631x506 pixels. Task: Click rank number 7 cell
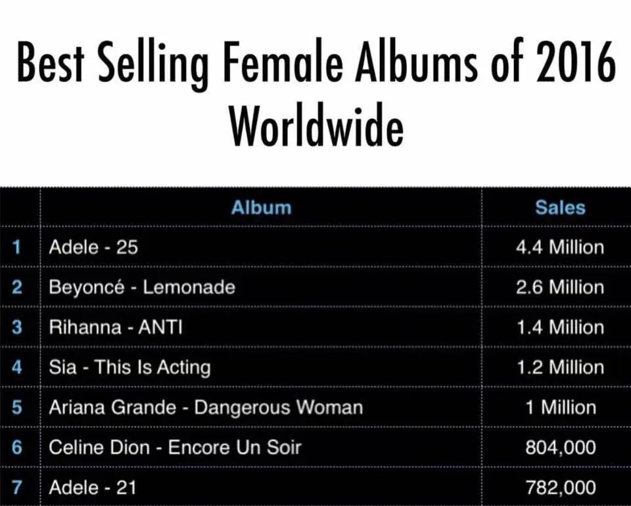tap(17, 488)
